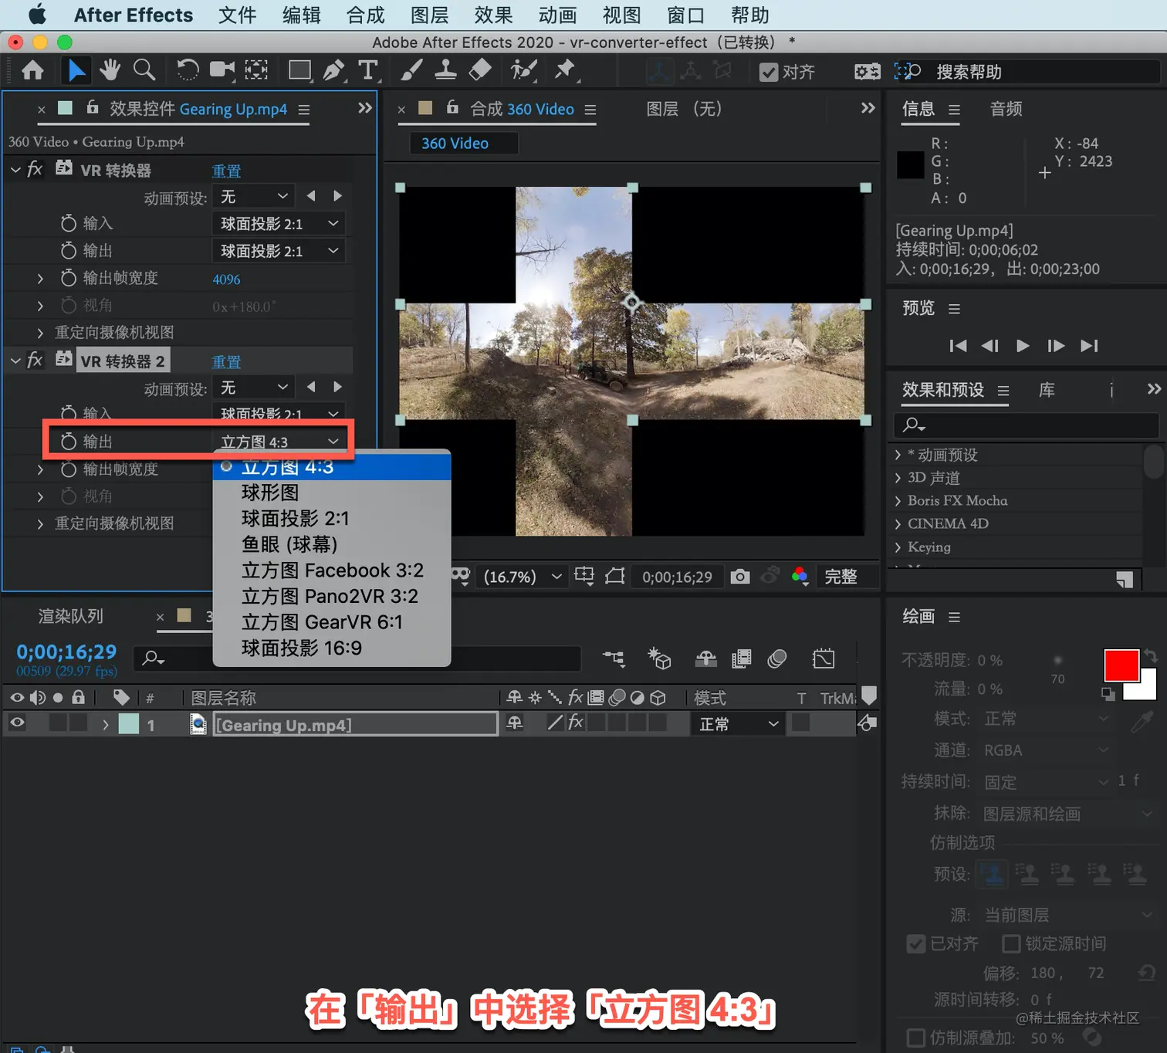Reset the first VR 转换器 effect
This screenshot has height=1053, width=1167.
click(x=226, y=171)
